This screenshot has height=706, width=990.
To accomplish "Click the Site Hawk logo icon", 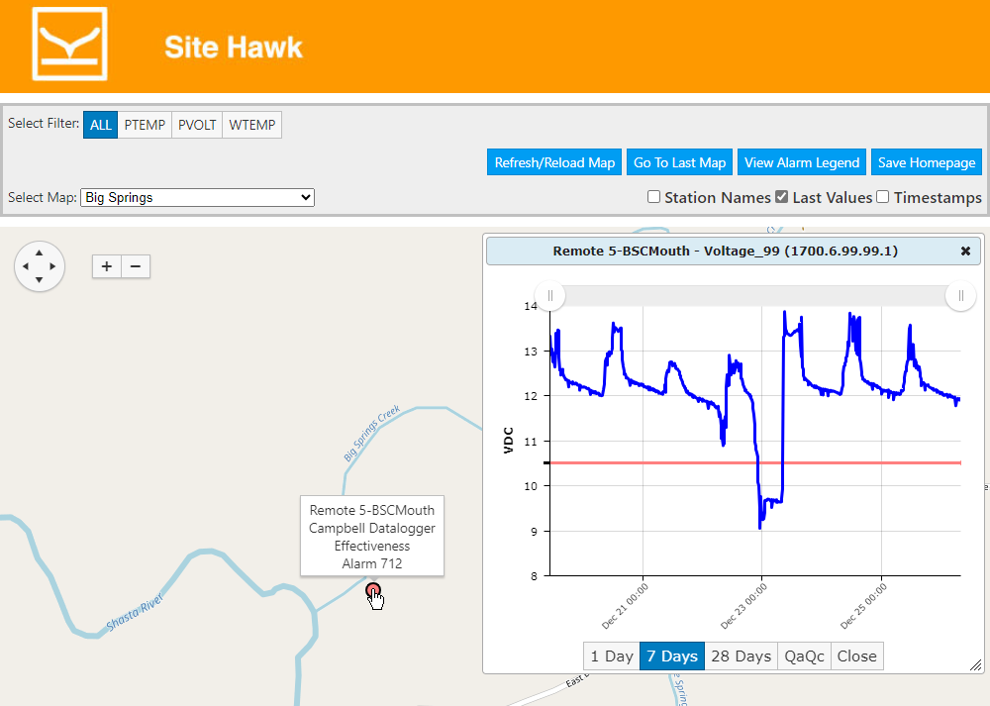I will pyautogui.click(x=69, y=44).
